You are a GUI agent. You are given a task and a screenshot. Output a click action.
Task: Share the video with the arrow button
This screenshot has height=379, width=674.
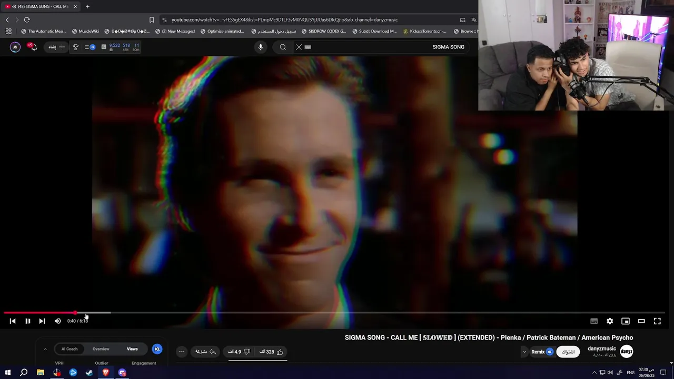click(x=206, y=352)
